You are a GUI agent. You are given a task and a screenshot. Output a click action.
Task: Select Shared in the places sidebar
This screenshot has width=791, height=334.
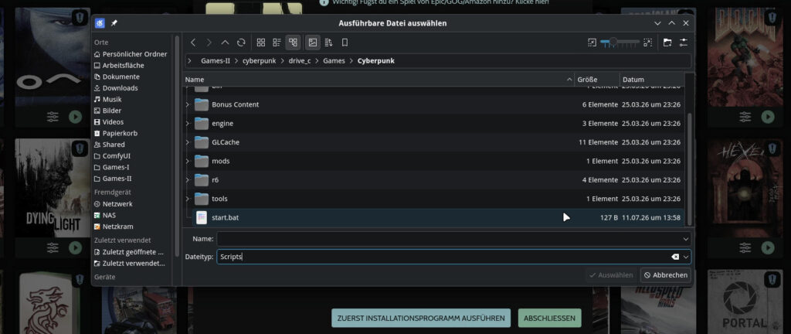(x=110, y=145)
